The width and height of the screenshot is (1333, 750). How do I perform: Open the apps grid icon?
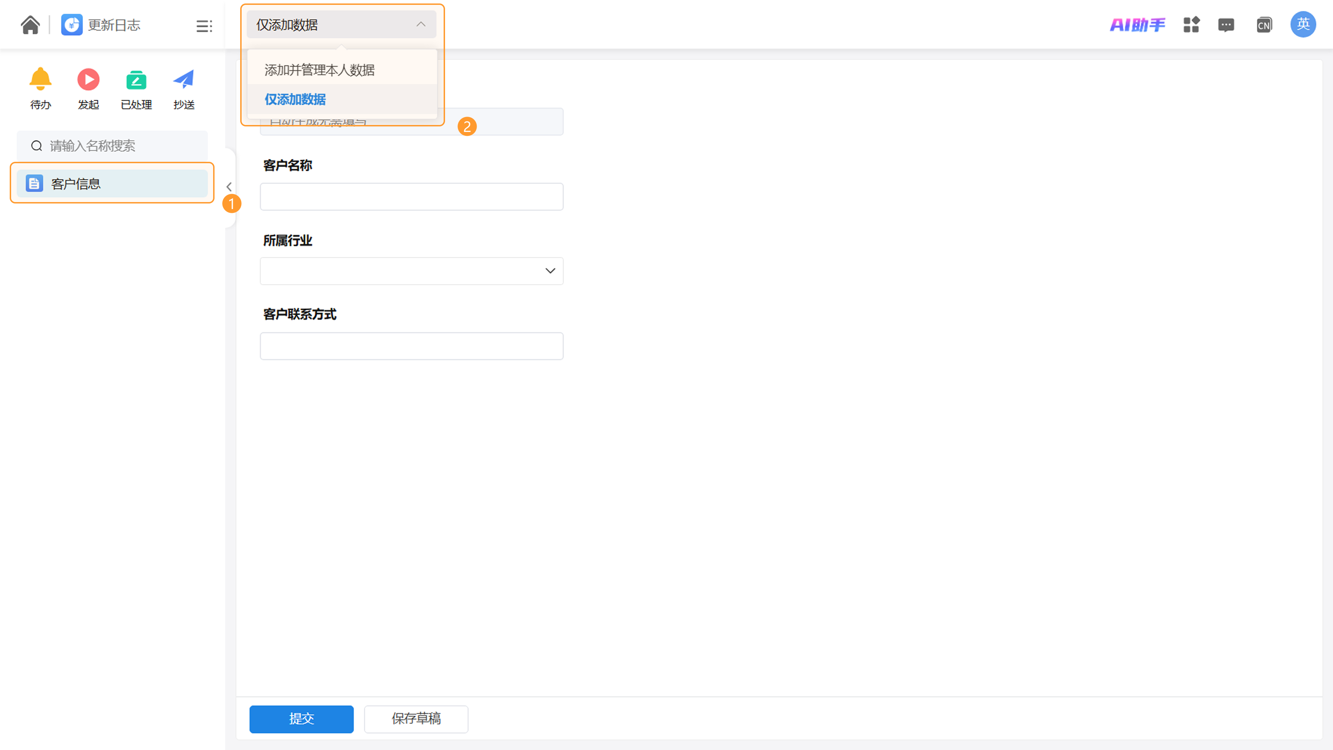coord(1191,25)
